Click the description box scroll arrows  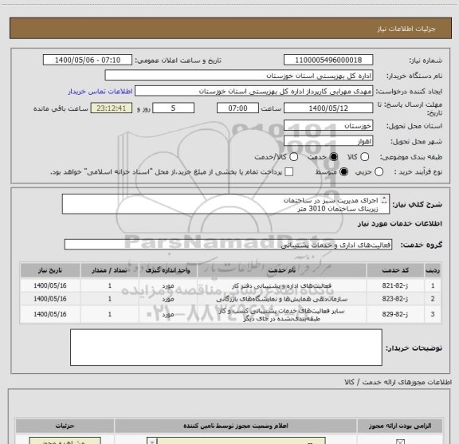click(384, 201)
